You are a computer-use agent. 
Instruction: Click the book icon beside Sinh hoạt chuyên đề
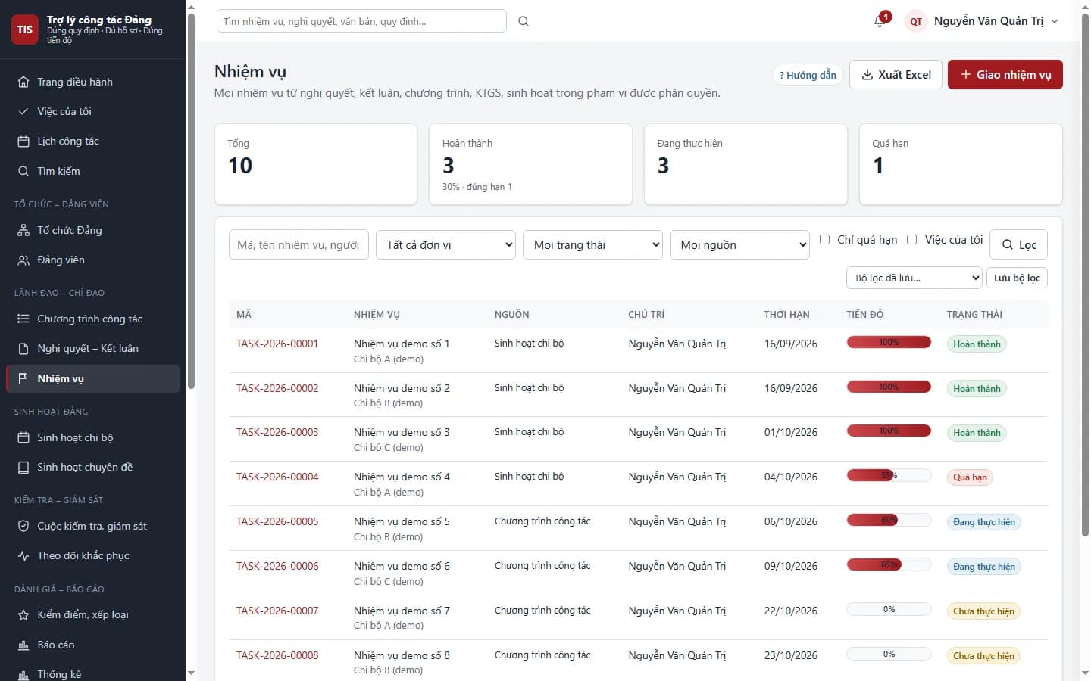pos(23,467)
